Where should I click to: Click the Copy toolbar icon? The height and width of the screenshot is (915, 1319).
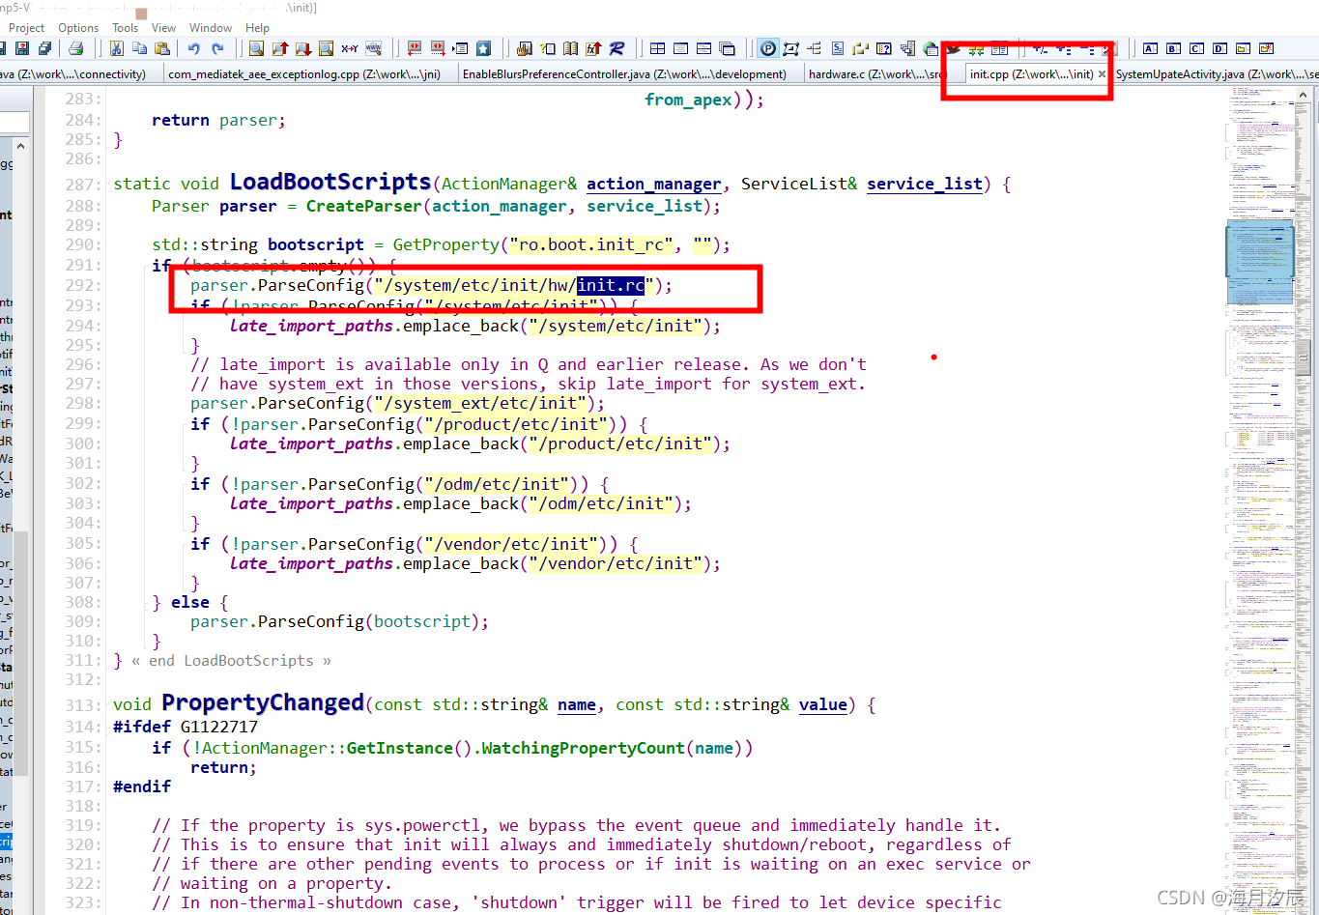(139, 48)
